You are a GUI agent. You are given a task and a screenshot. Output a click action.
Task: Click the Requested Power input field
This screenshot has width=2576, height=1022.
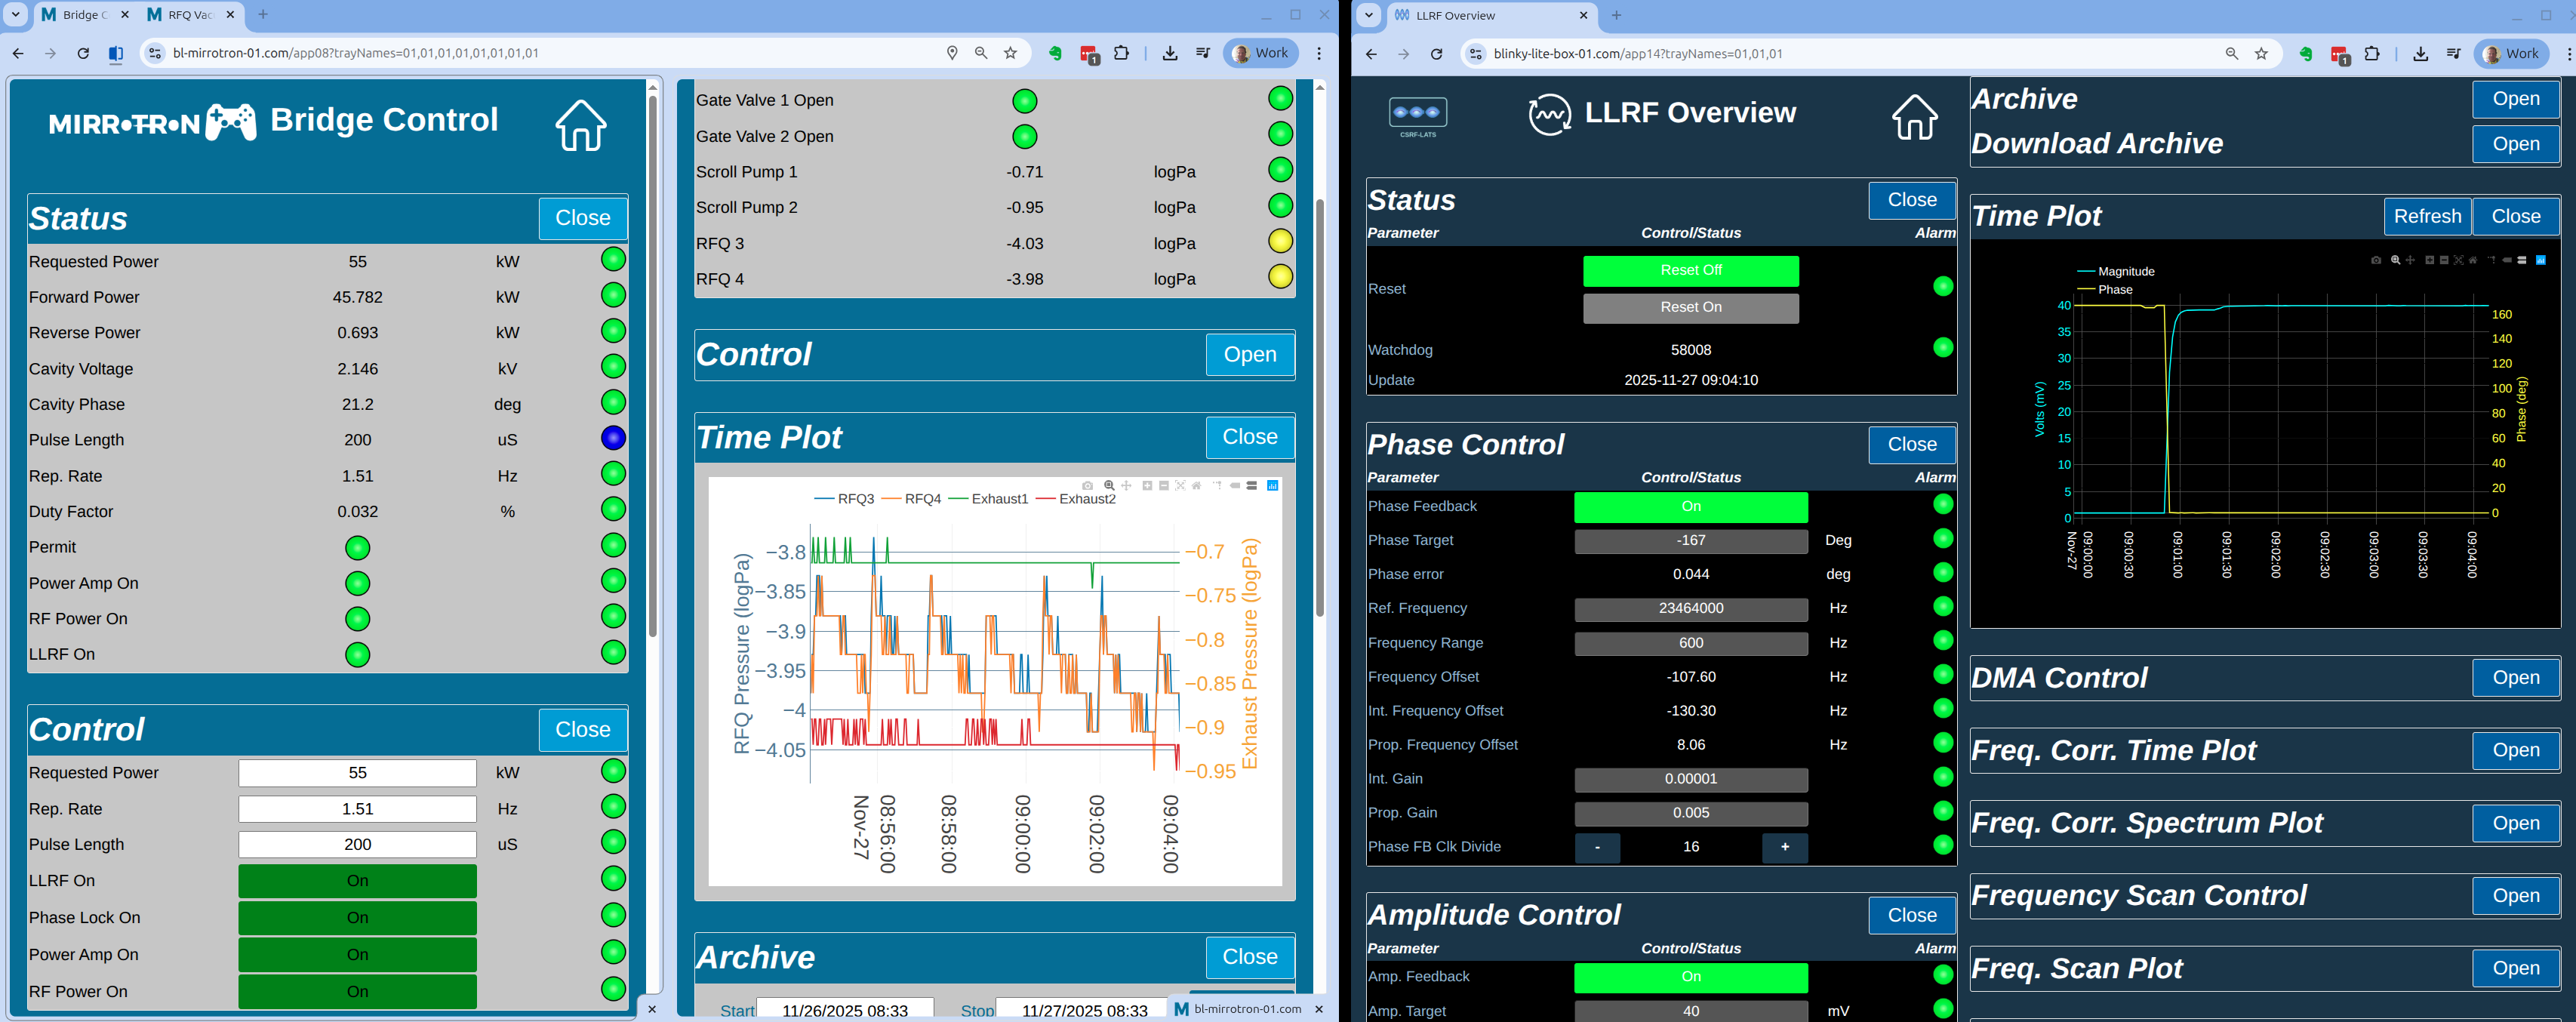[x=357, y=773]
